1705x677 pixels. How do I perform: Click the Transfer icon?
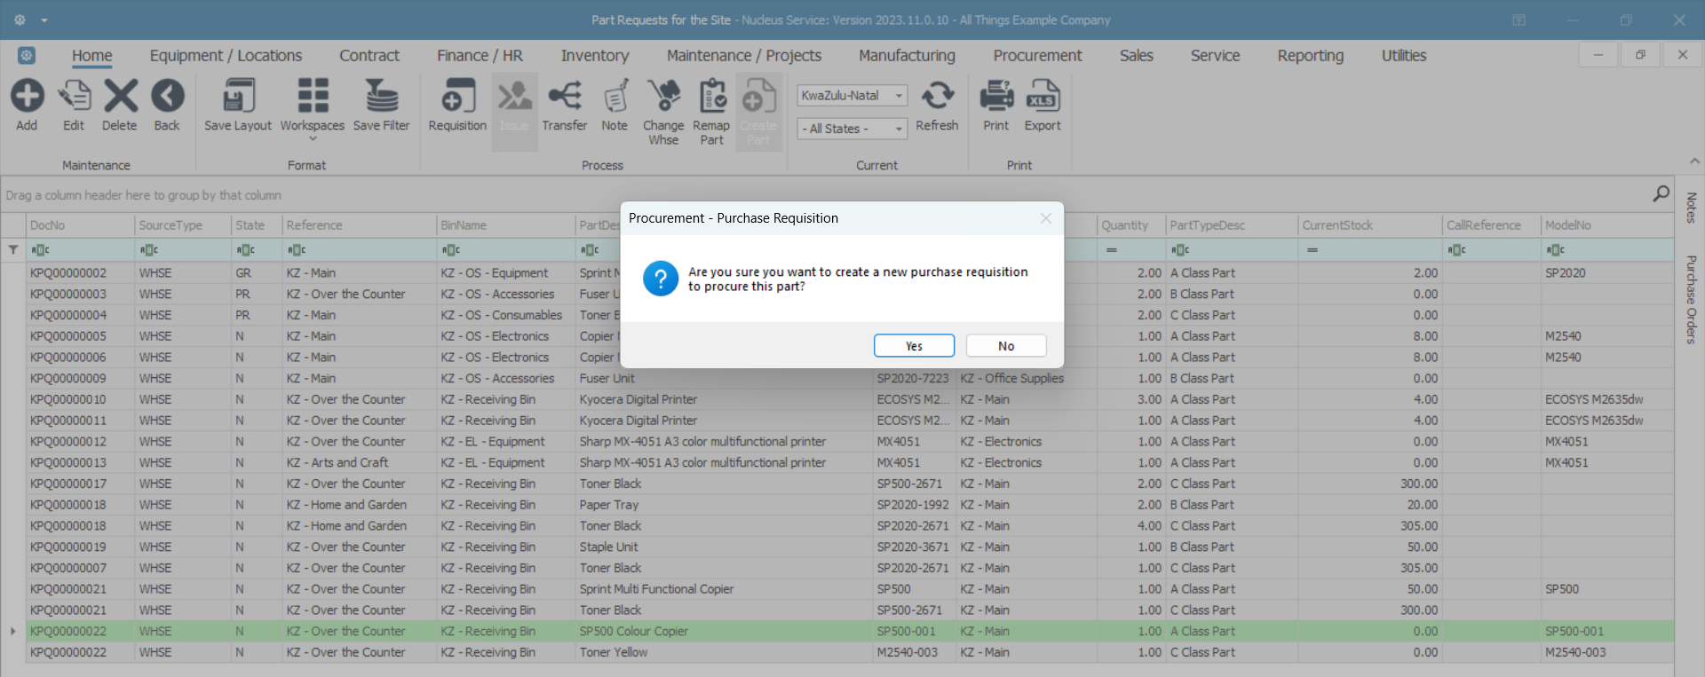565,96
